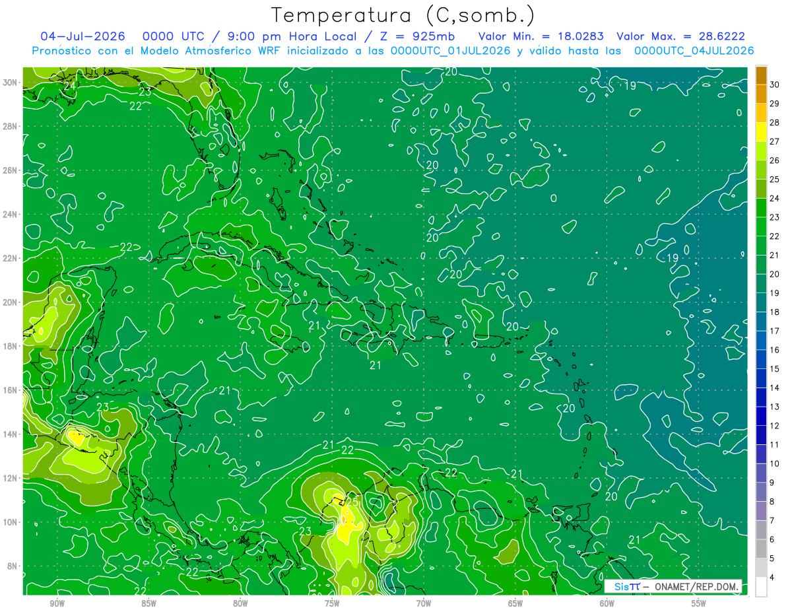Click the yellow legend swatch between 27 and 28
Image resolution: width=792 pixels, height=612 pixels.
tap(761, 132)
